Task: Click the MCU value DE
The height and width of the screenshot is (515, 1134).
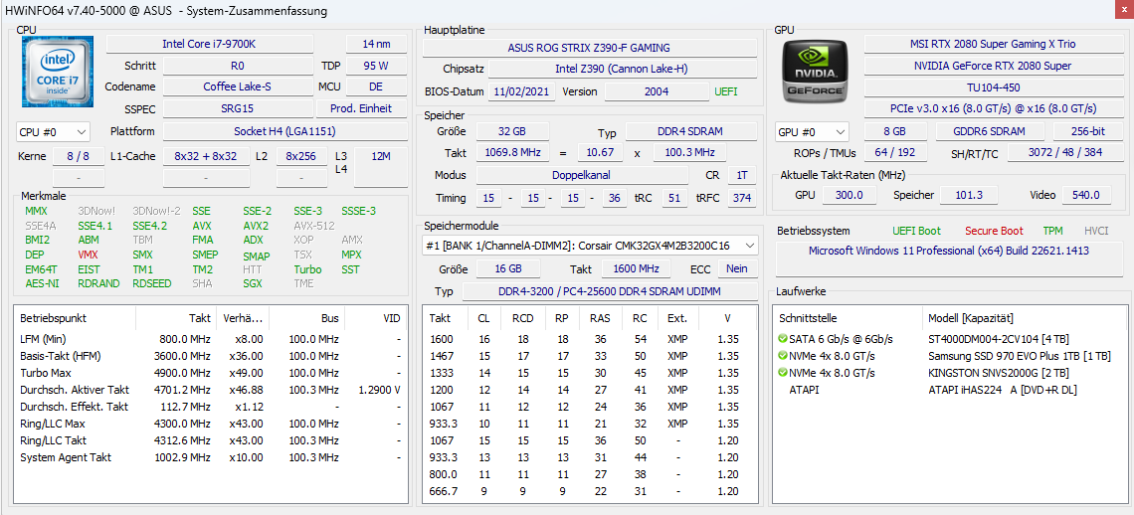Action: [x=378, y=86]
